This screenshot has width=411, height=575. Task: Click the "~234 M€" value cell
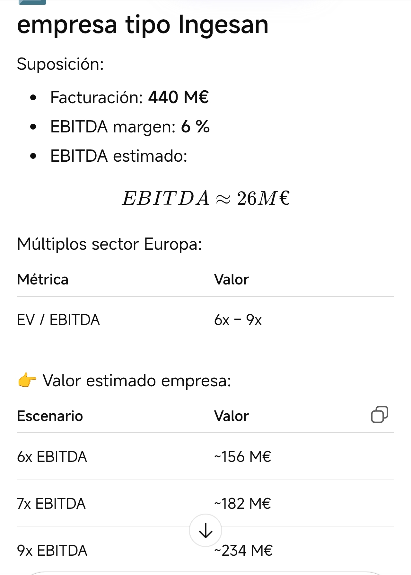click(x=247, y=551)
